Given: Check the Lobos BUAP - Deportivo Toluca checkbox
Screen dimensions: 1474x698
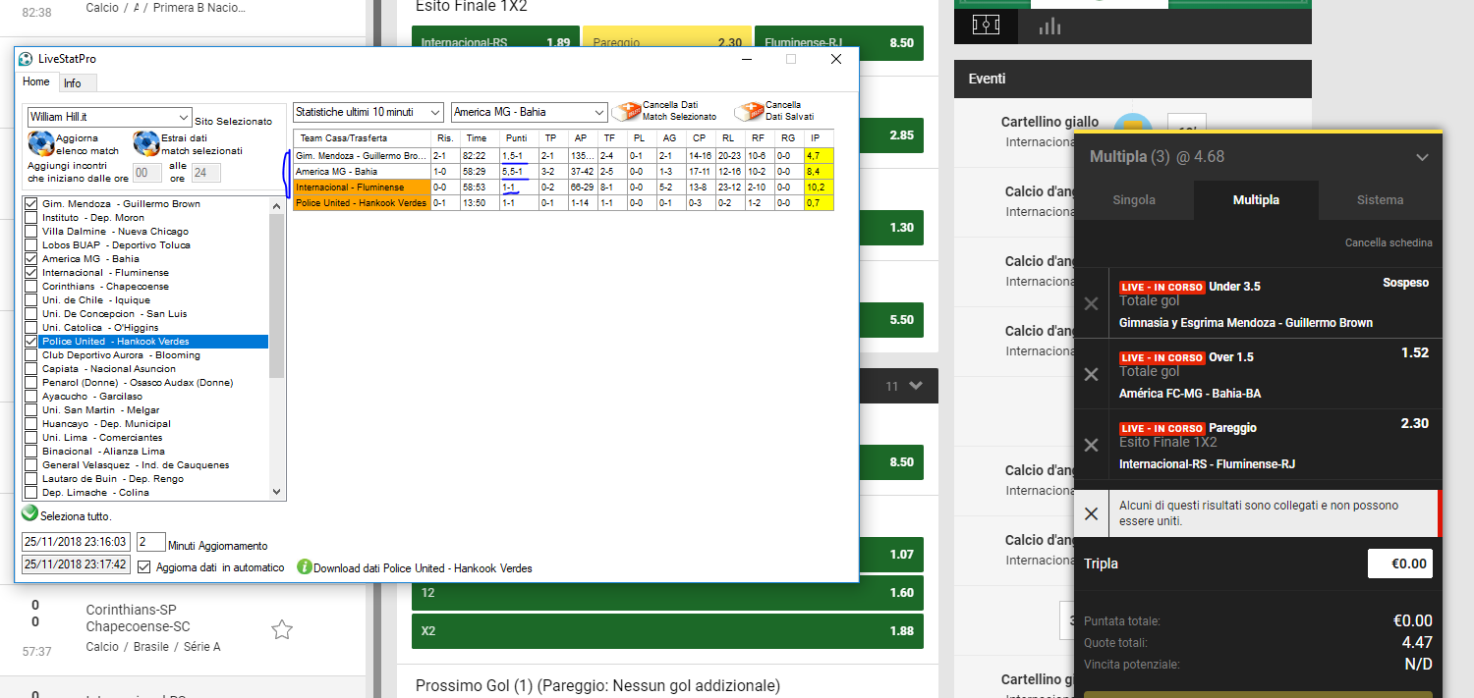Looking at the screenshot, I should 30,245.
